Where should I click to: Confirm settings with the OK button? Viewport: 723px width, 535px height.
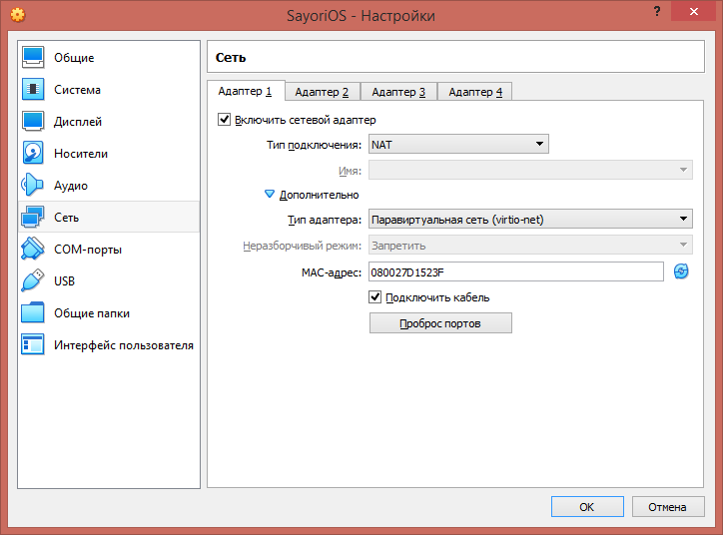pyautogui.click(x=587, y=507)
